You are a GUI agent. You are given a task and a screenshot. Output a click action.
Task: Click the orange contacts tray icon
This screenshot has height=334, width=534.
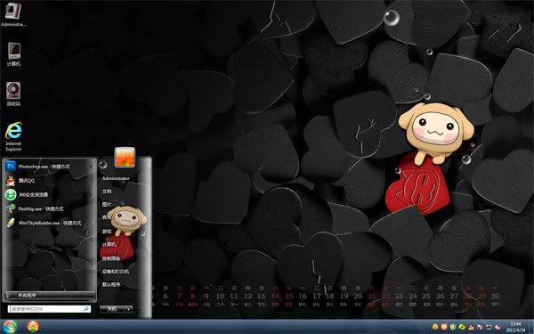471,327
